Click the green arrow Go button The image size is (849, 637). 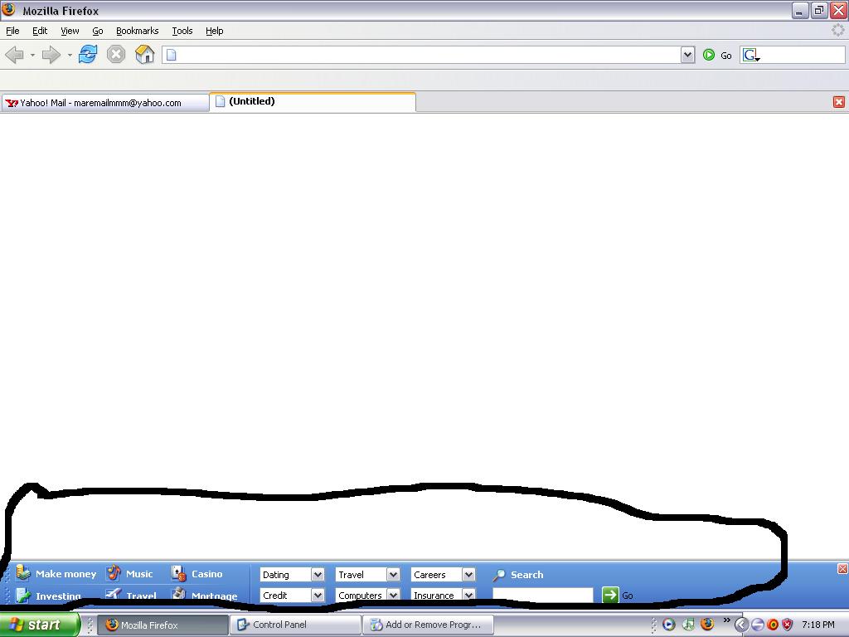tap(610, 595)
